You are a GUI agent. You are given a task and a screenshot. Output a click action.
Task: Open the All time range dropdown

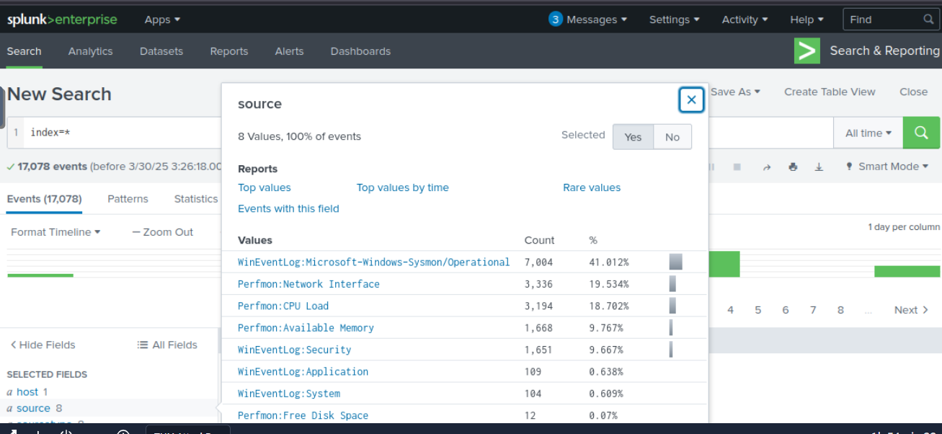868,133
